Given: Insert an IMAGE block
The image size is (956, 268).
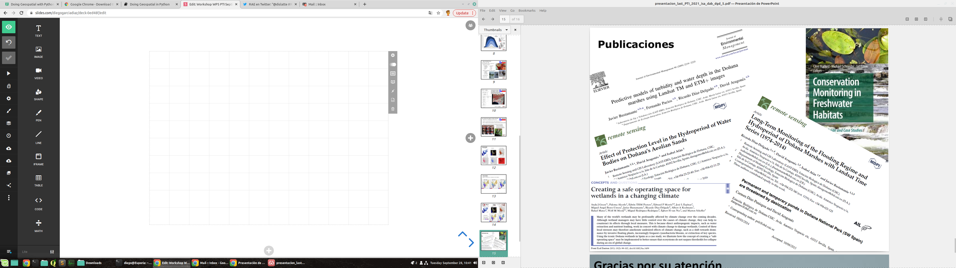Looking at the screenshot, I should click(39, 52).
